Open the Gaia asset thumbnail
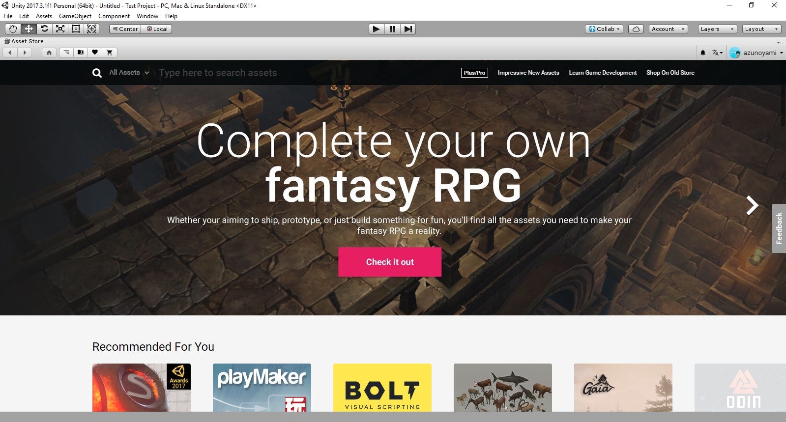 pos(623,388)
